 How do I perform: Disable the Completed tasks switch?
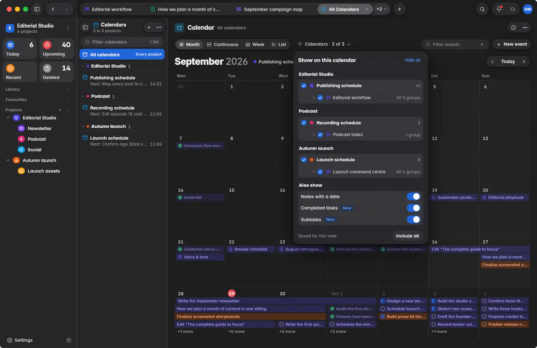[x=413, y=208]
